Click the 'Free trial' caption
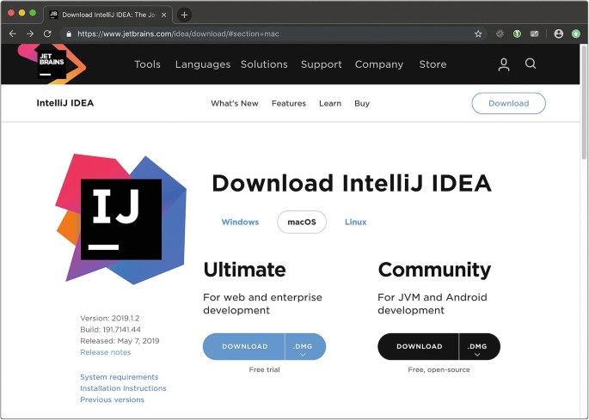The width and height of the screenshot is (589, 420). (265, 369)
